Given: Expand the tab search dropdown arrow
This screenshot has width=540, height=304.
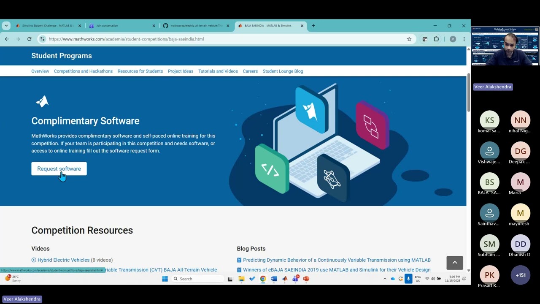Looking at the screenshot, I should click(6, 26).
